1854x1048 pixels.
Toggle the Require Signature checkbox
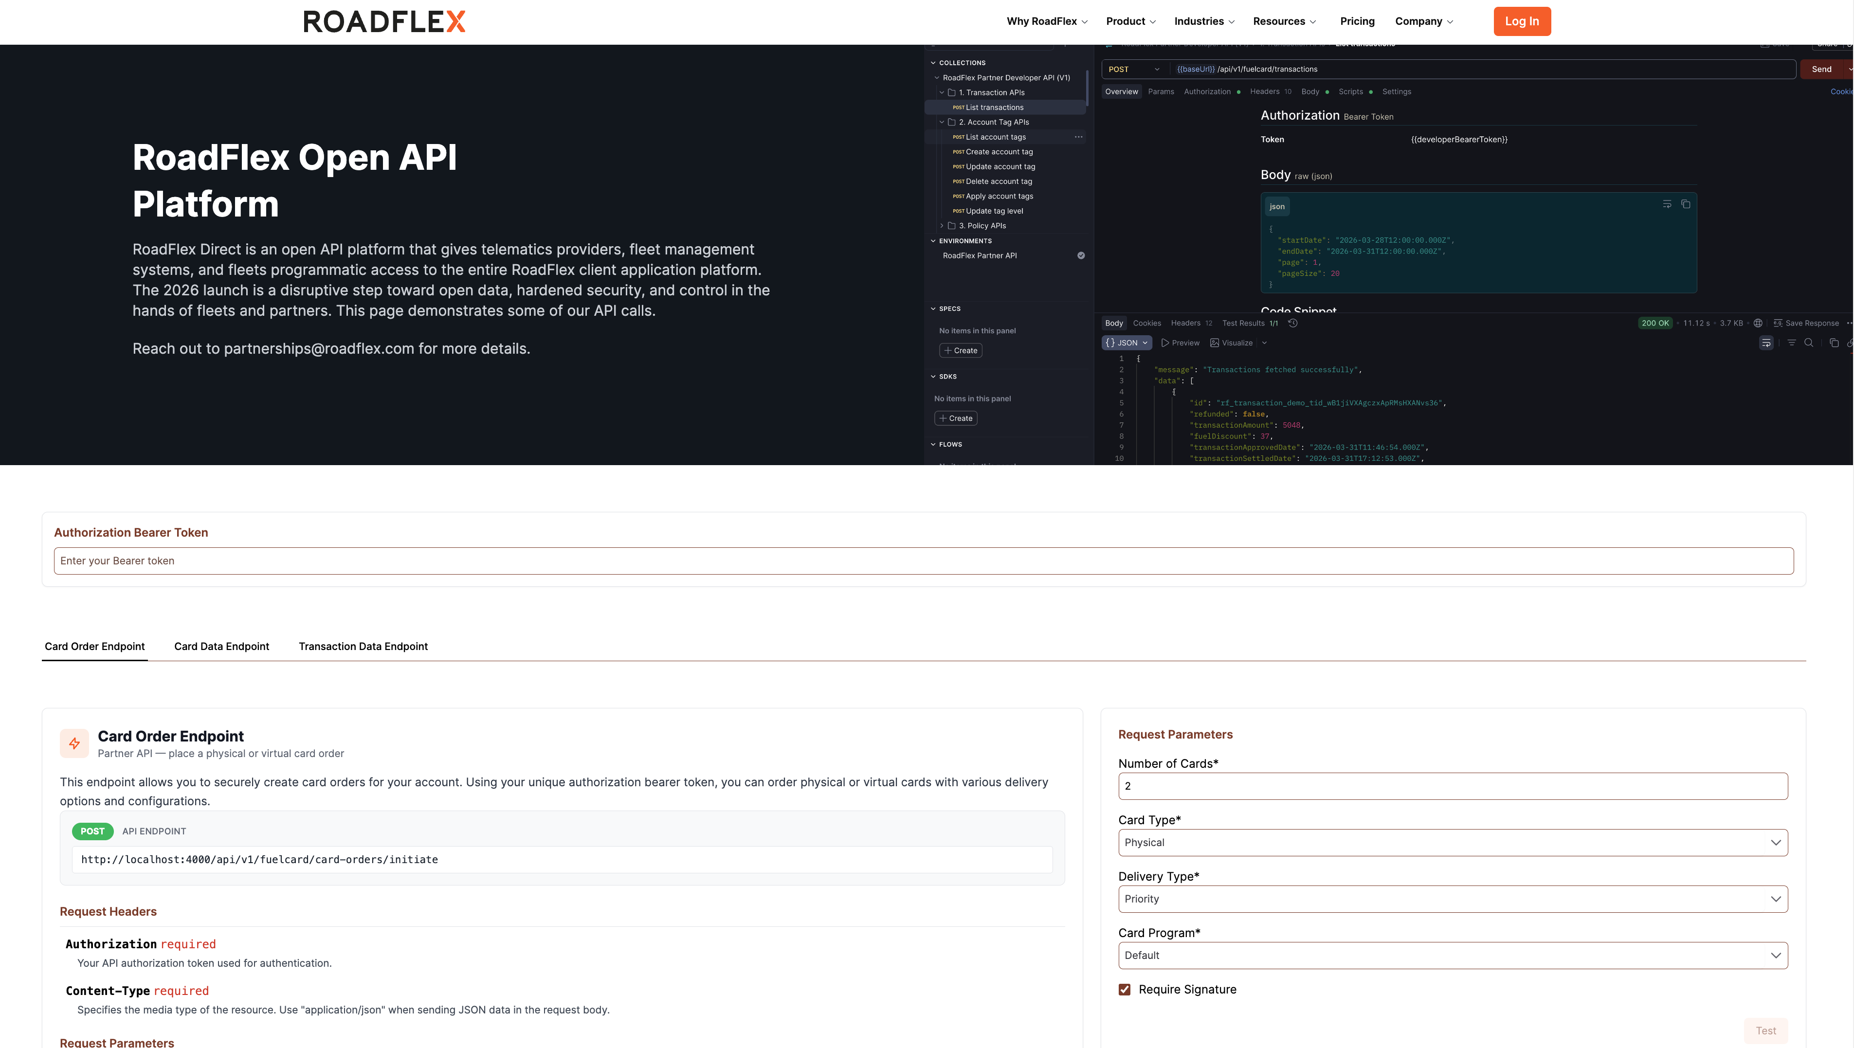pos(1125,990)
